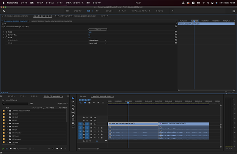The height and width of the screenshot is (154, 237).
Task: Select the Type tool
Action: [73, 127]
